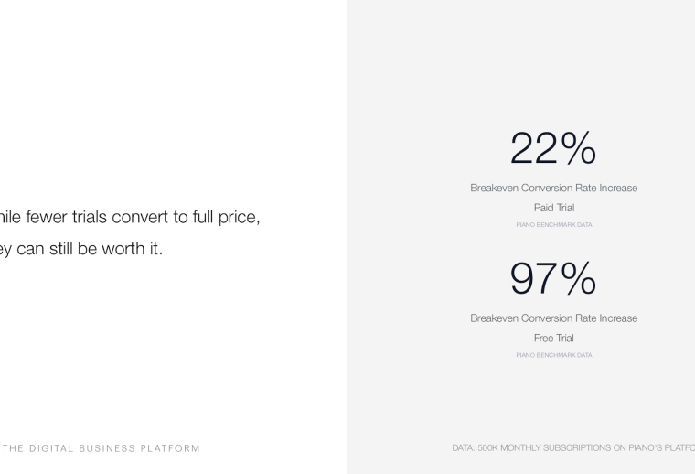Click Piano Benchmark Data caption under Paid Trial
The width and height of the screenshot is (695, 474).
pyautogui.click(x=553, y=224)
